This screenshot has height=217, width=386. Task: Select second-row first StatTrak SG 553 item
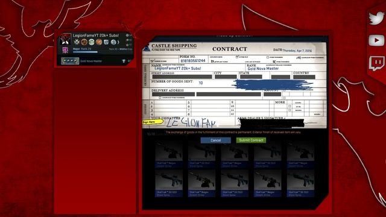(169, 184)
